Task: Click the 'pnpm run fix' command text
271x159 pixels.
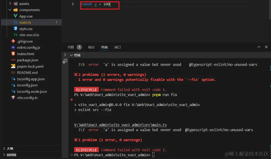Action: [164, 95]
